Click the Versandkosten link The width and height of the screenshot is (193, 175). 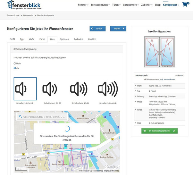tap(170, 79)
